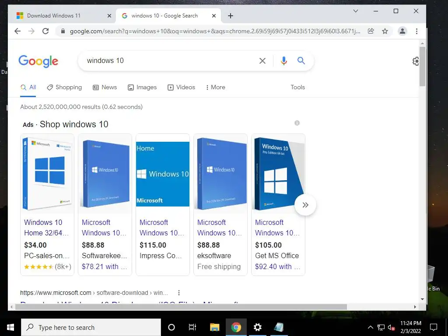Go back using the browser back arrow

click(17, 31)
